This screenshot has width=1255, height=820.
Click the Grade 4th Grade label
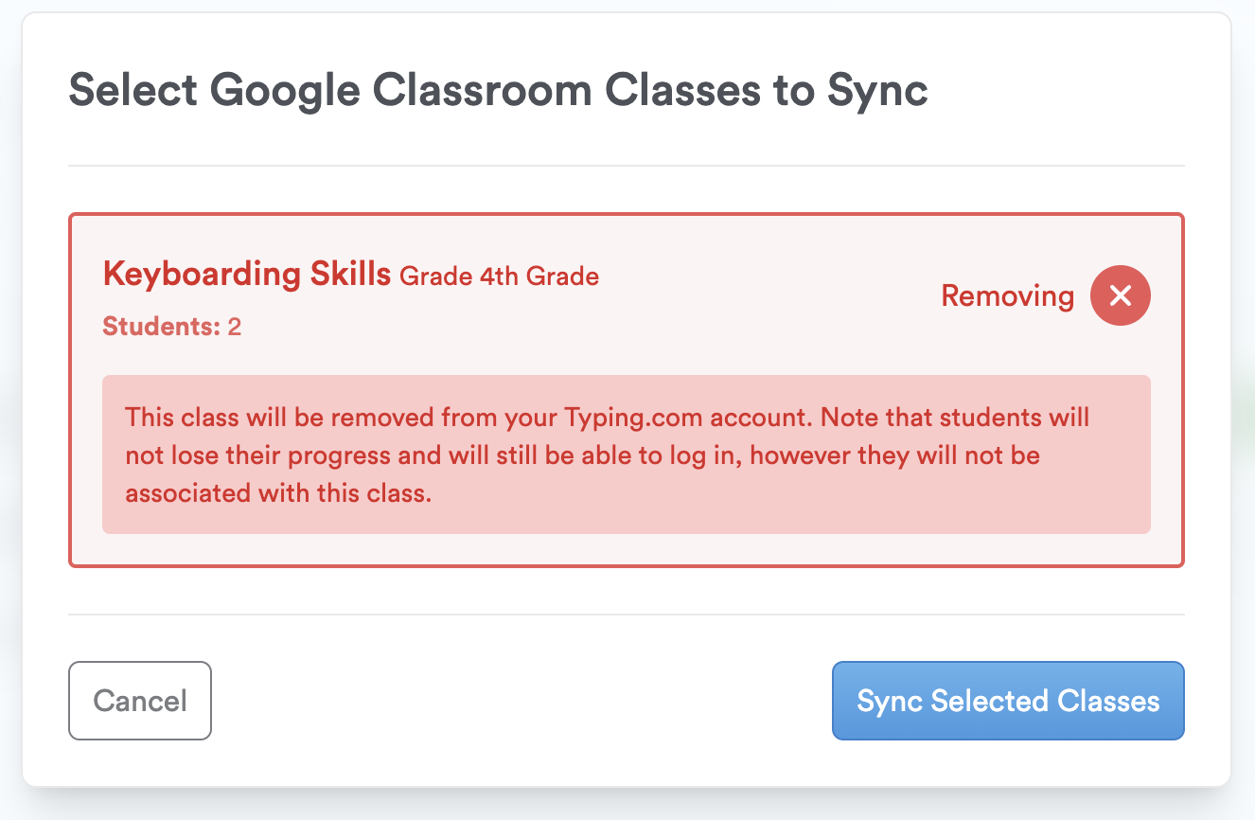[499, 276]
